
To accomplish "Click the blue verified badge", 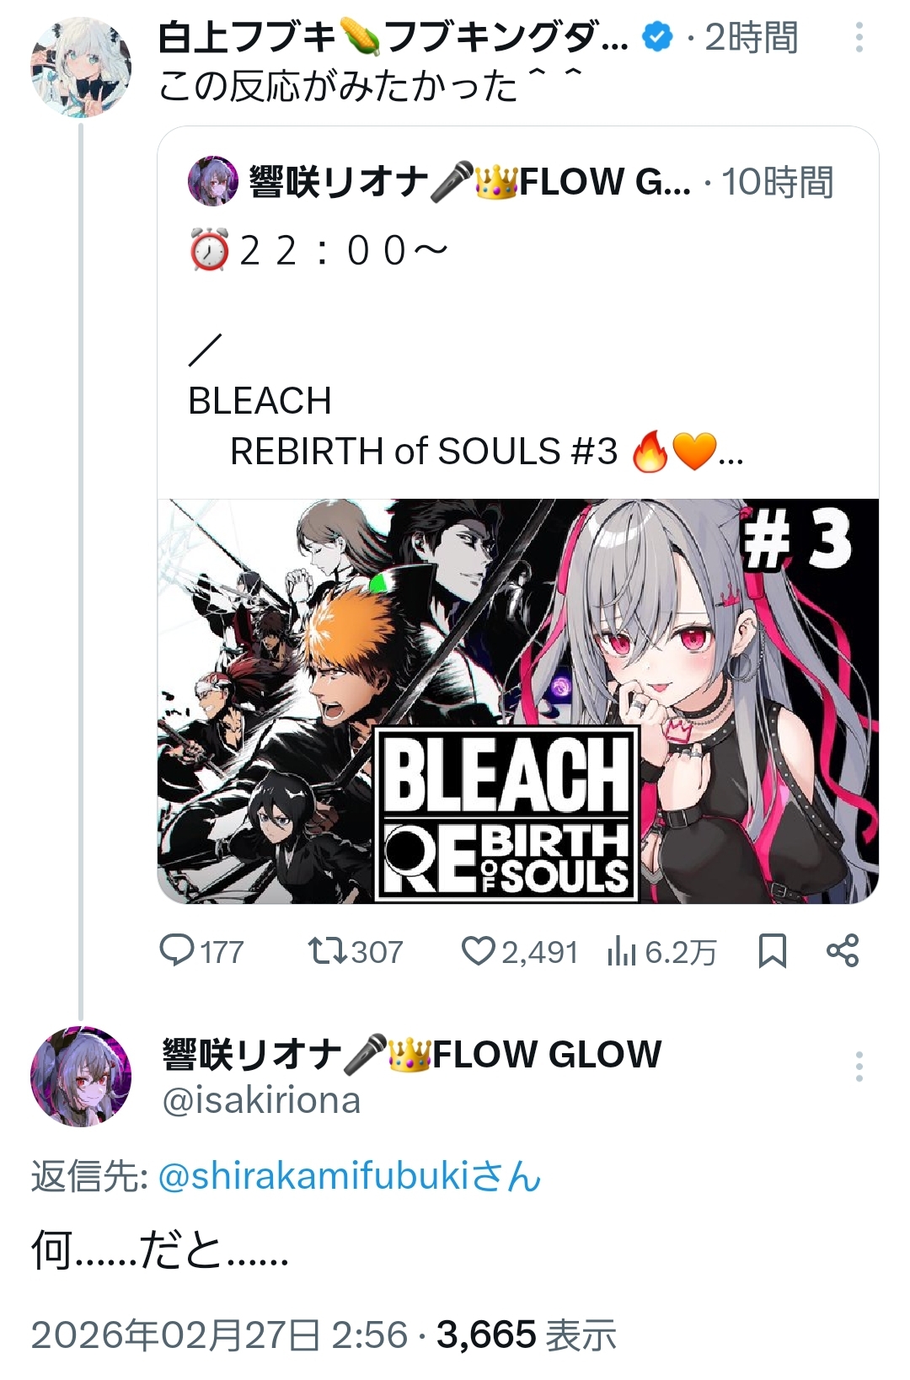I will pos(658,37).
